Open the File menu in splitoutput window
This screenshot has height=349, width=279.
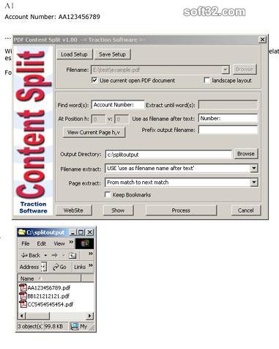click(26, 243)
